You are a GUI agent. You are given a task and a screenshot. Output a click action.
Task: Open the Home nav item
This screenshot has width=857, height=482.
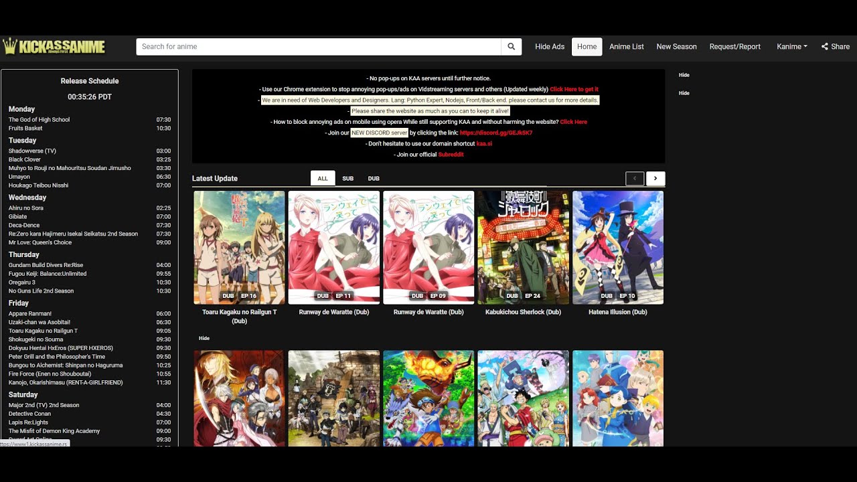pos(587,47)
